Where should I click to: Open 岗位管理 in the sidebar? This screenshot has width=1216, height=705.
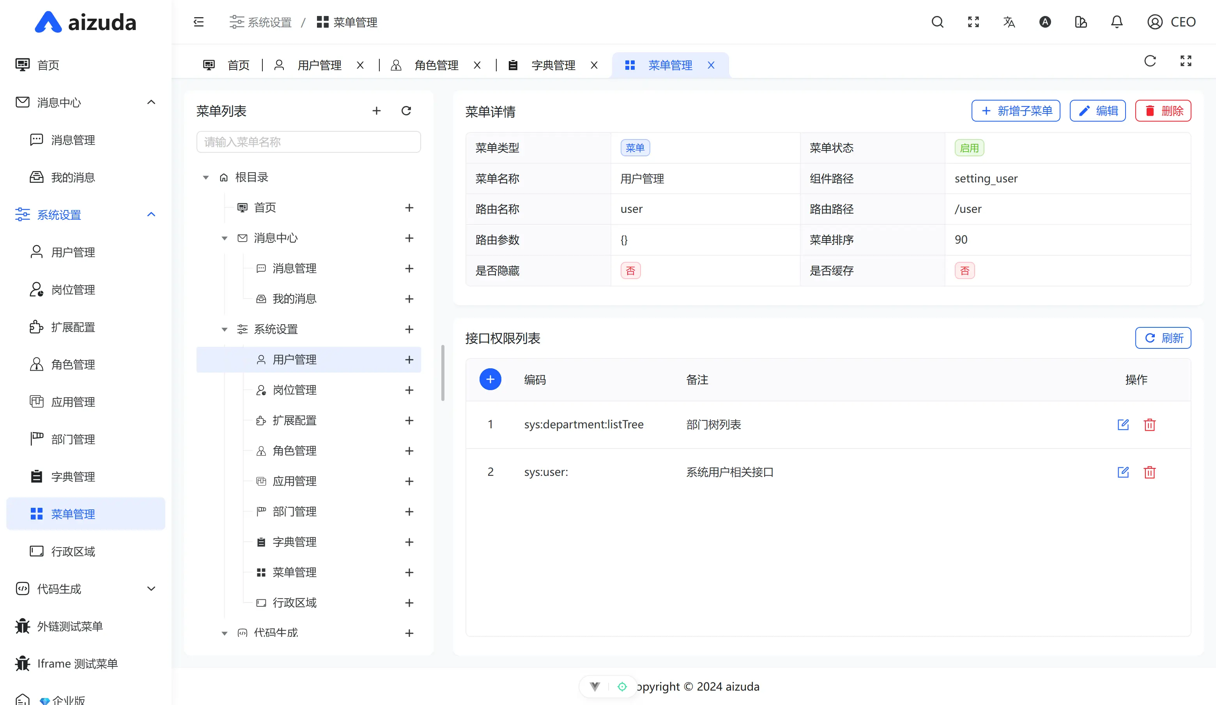point(86,290)
